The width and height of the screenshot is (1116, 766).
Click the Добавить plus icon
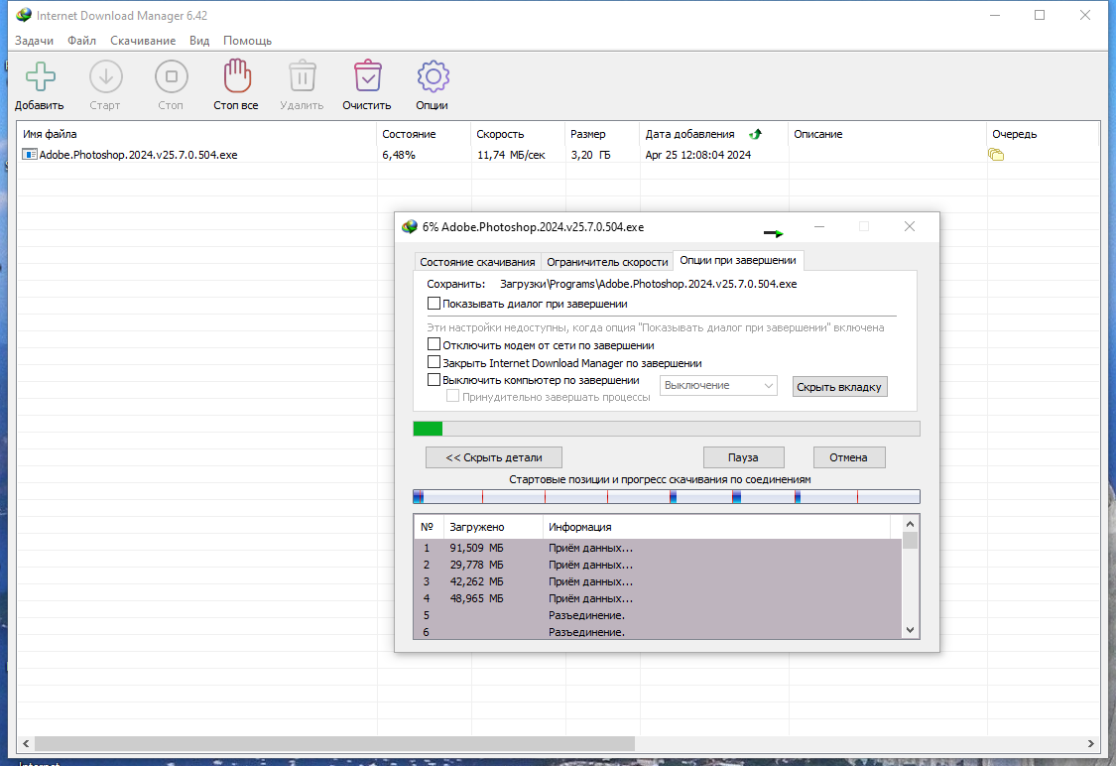click(40, 76)
